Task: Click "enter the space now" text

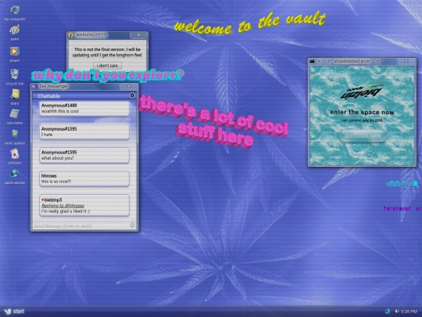Action: pyautogui.click(x=362, y=112)
